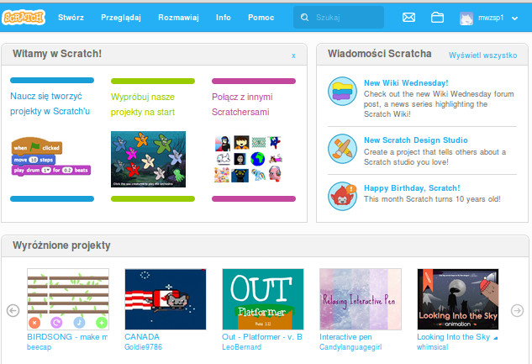Viewport: 532px width, 364px height.
Task: Open Happy Birthday, Scratch! headline
Action: pos(412,188)
